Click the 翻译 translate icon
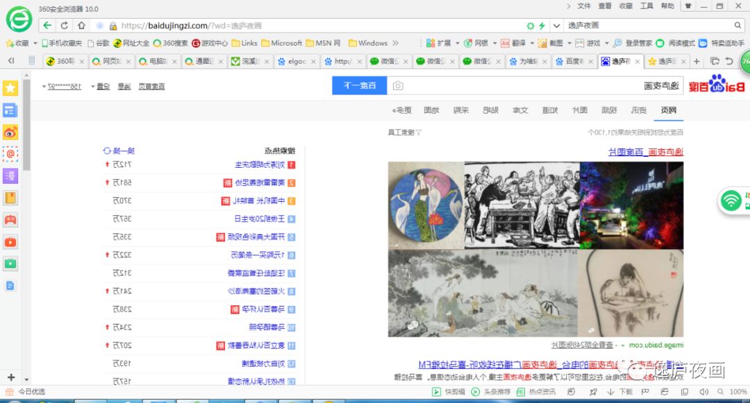The image size is (750, 403). tap(505, 43)
